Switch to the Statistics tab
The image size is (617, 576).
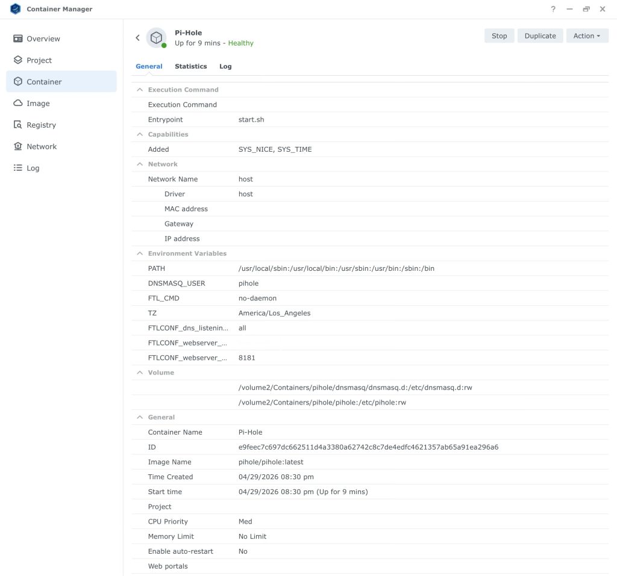pyautogui.click(x=191, y=66)
